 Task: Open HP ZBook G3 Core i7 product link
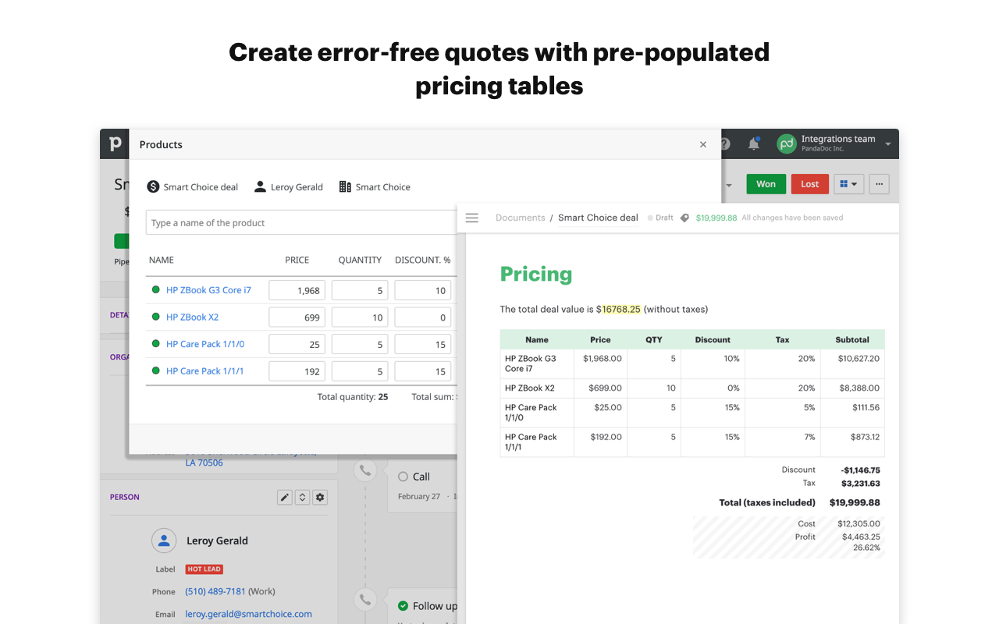(208, 290)
